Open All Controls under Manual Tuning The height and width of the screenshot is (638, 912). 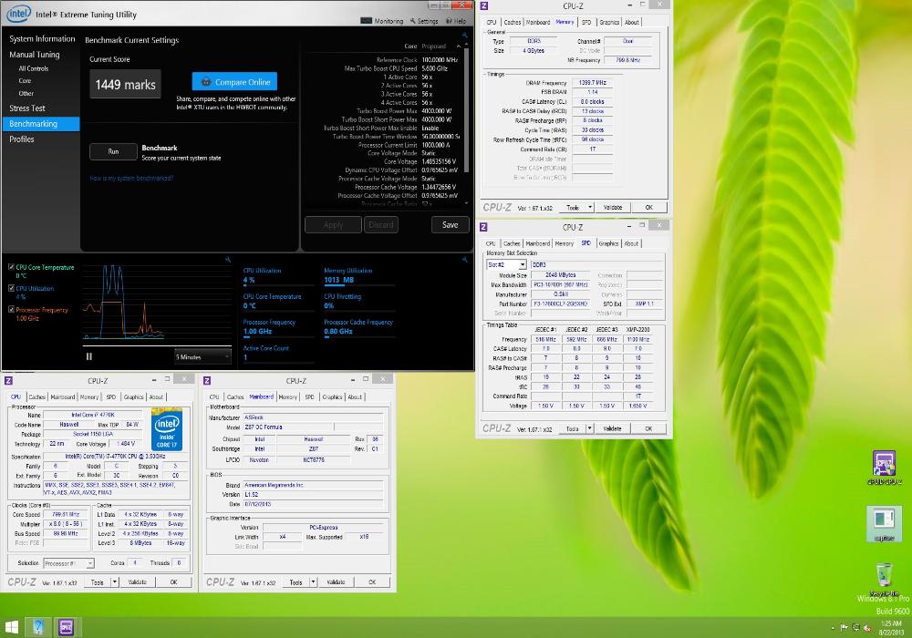pos(34,68)
